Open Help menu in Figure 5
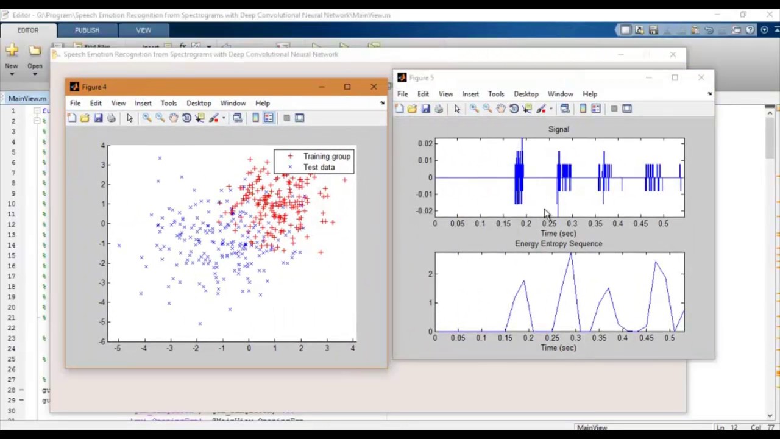 tap(590, 94)
